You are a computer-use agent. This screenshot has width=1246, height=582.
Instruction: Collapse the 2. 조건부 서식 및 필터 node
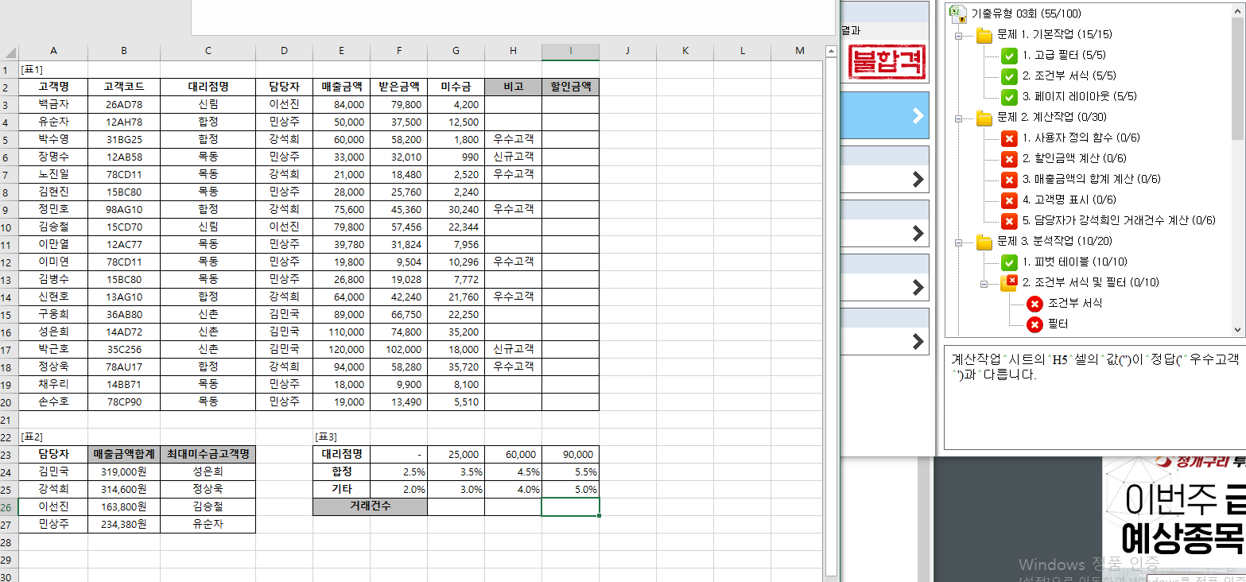pyautogui.click(x=984, y=283)
